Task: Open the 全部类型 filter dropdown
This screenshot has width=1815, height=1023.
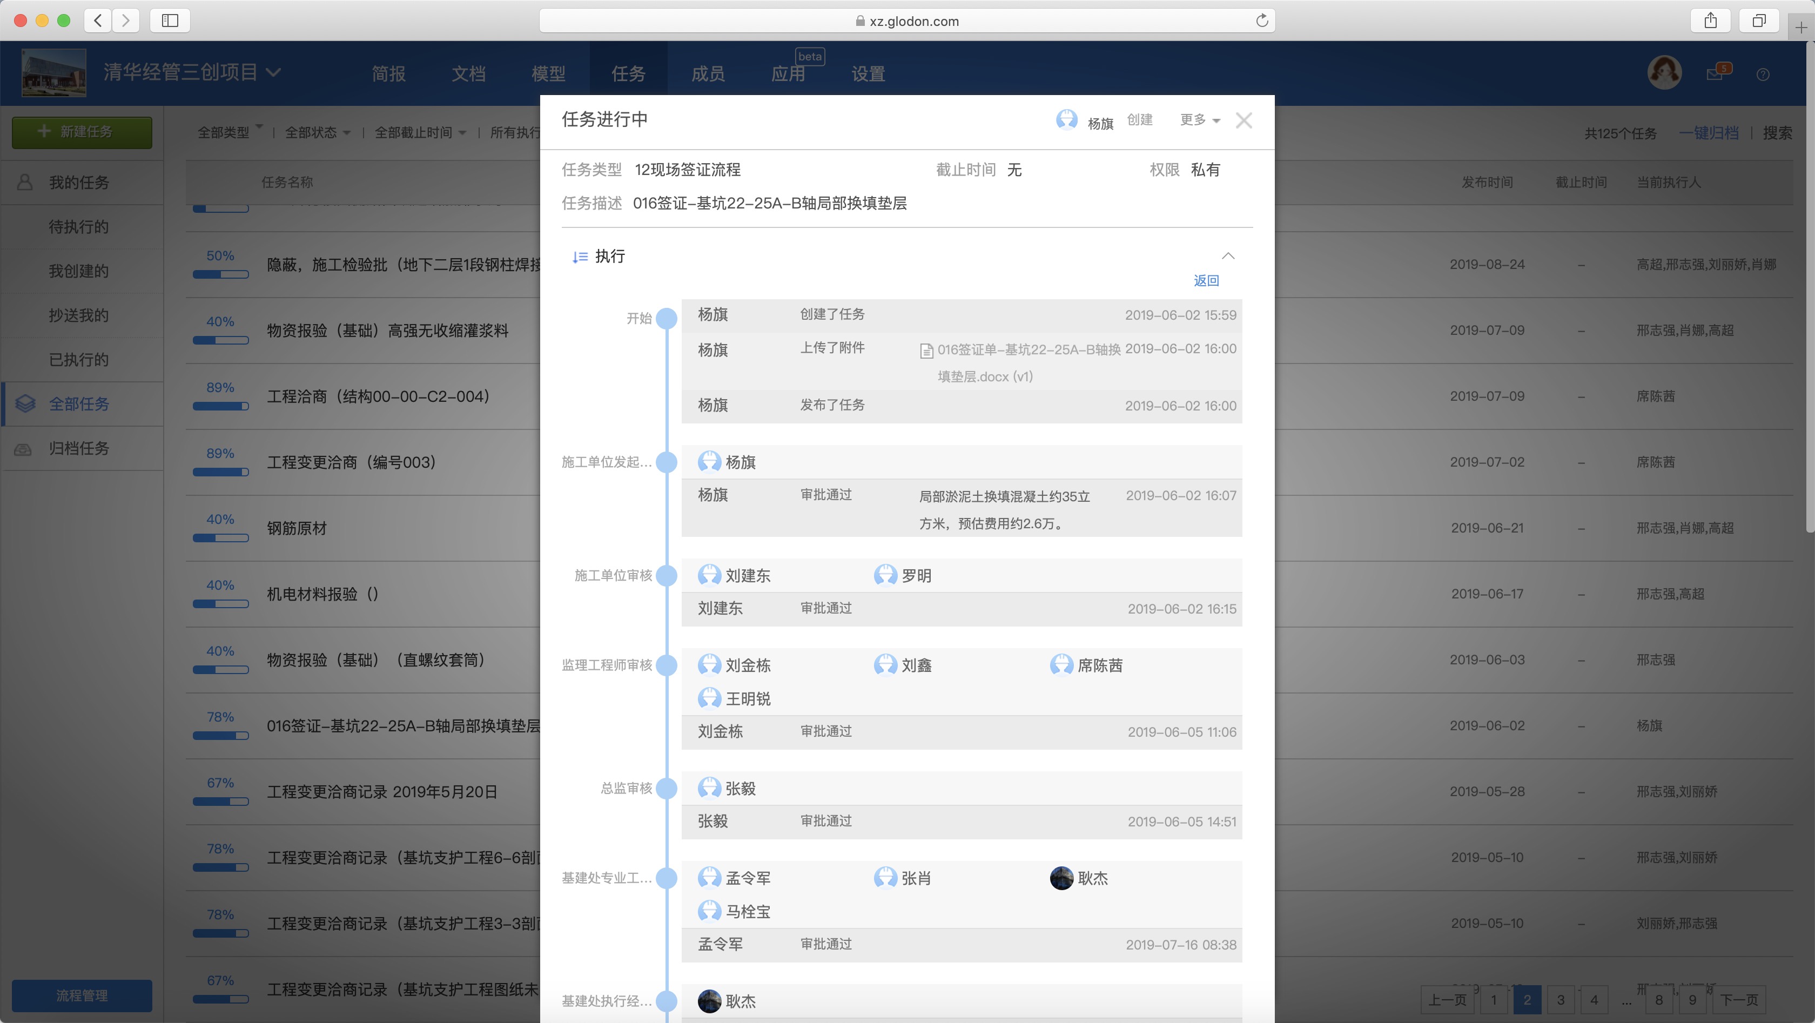Action: [x=229, y=132]
